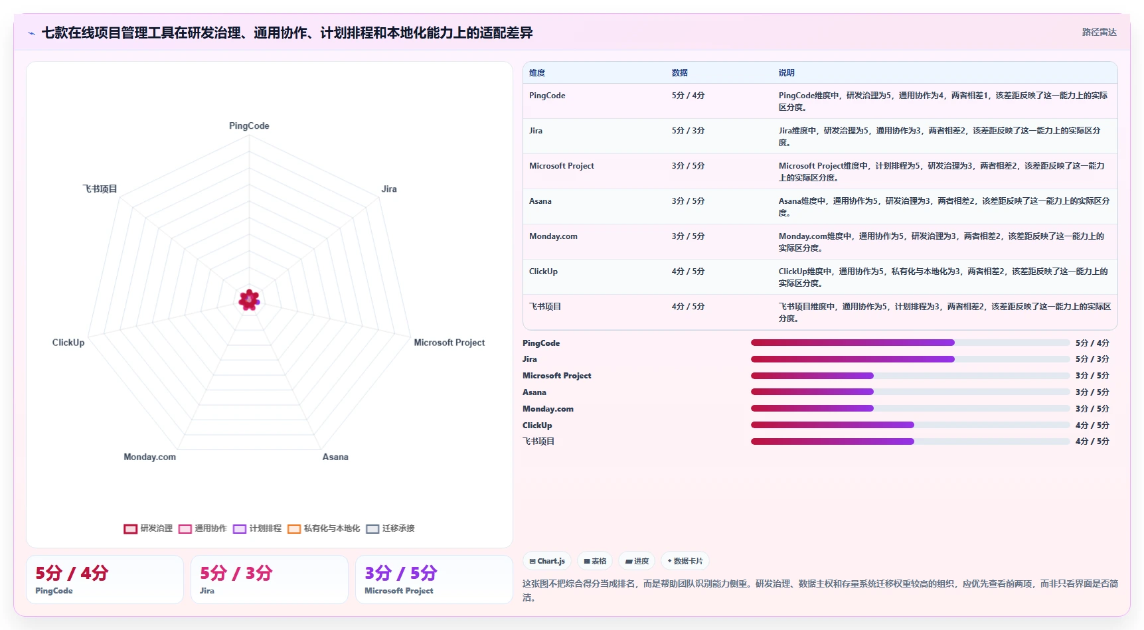
Task: Click the 飞书项目 progress bar
Action: point(910,441)
